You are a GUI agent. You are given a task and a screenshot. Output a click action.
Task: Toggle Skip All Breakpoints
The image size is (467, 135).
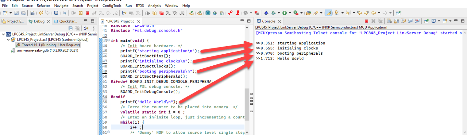tap(64, 13)
